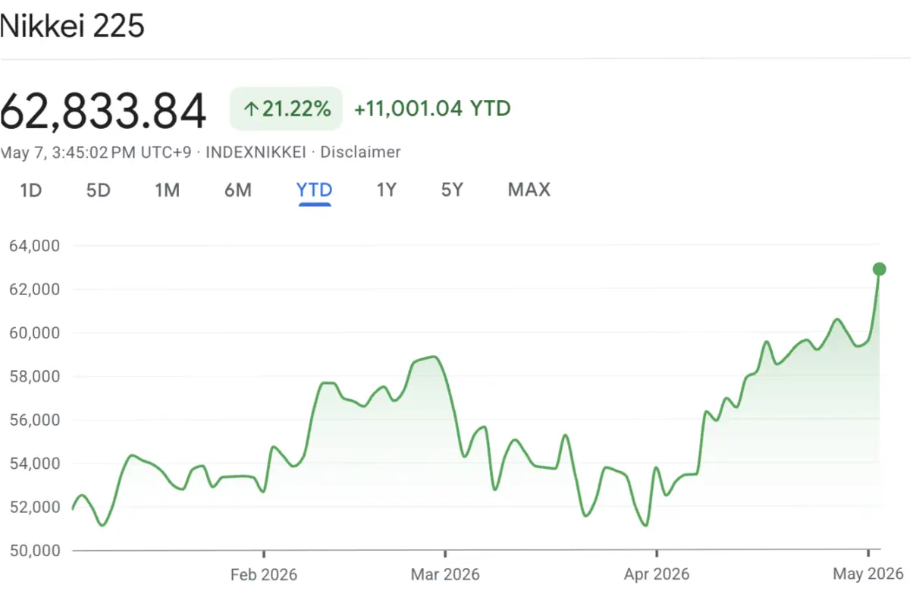Click the Mar 2026 axis label
The image size is (913, 610).
pyautogui.click(x=445, y=574)
